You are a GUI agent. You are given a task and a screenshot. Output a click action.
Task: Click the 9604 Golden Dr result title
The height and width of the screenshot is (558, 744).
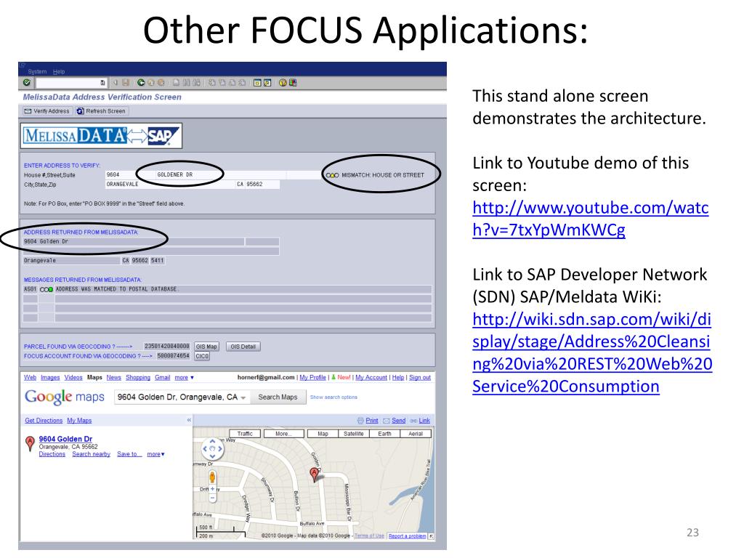tap(65, 439)
